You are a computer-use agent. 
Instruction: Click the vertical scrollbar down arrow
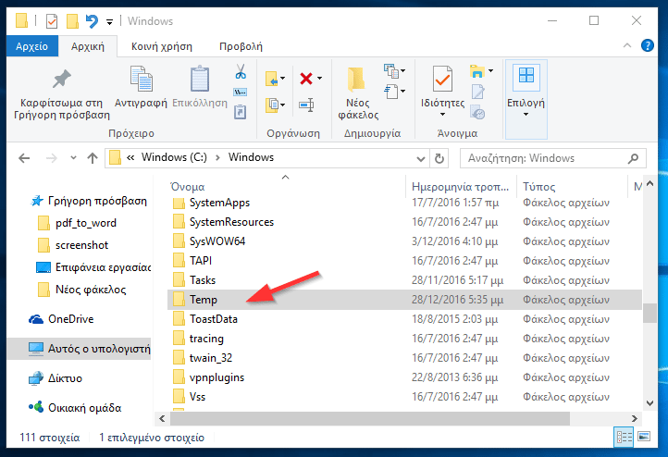click(649, 402)
